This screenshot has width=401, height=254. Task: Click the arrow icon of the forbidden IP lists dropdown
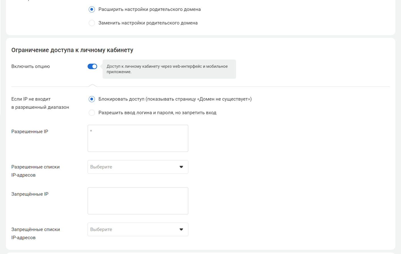(181, 229)
